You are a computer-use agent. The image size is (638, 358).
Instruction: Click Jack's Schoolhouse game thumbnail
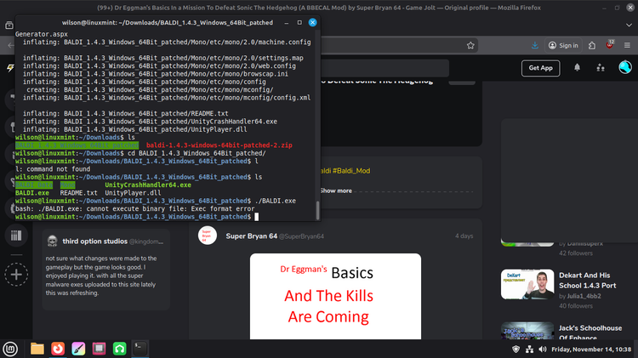click(x=527, y=331)
